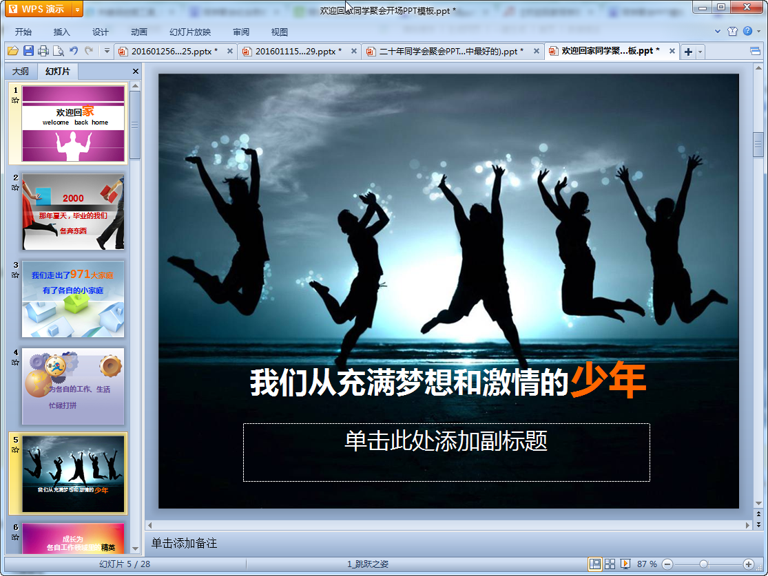Select slide 3 thumbnail 我们走出了971大家庭
Image resolution: width=768 pixels, height=576 pixels.
[x=73, y=299]
